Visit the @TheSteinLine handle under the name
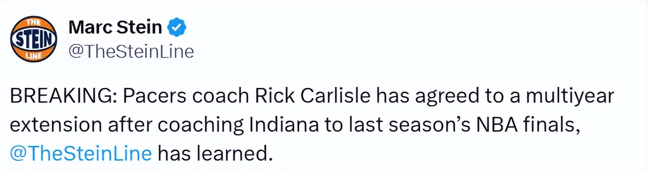The width and height of the screenshot is (648, 172). [131, 51]
